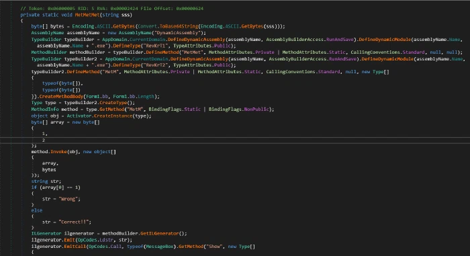Select the "Wrong" string literal

pos(68,199)
